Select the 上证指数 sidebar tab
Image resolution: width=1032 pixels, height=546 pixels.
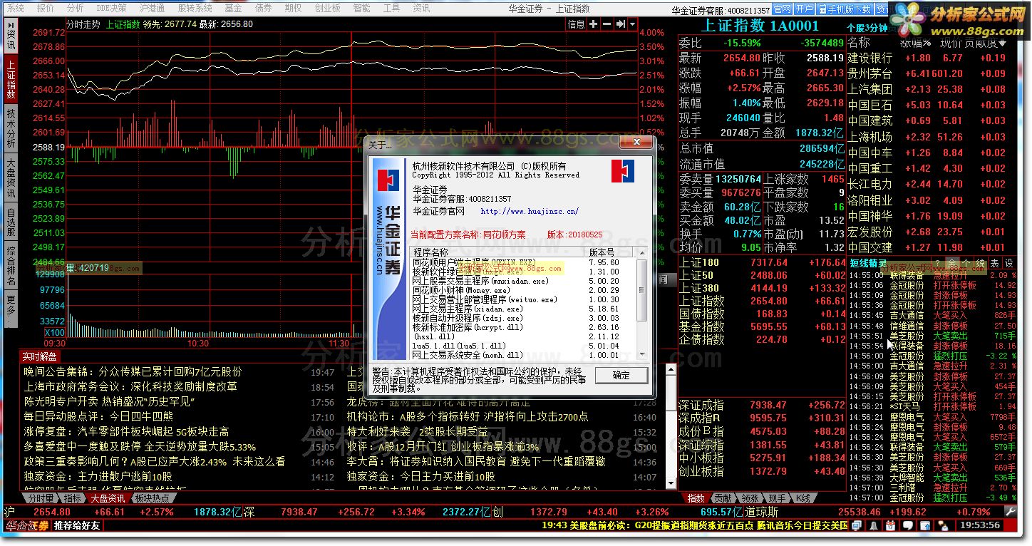11,78
